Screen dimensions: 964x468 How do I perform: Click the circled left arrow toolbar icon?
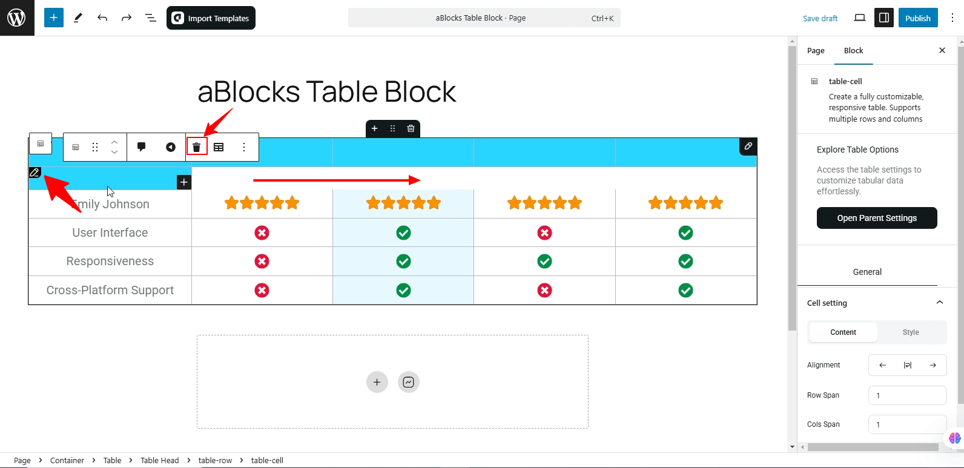171,147
